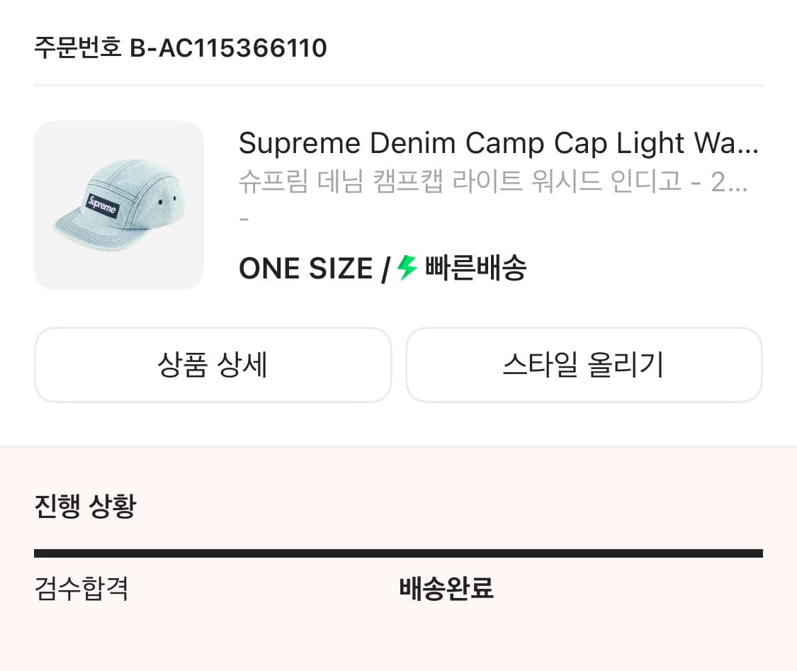Select the 배송완료 progress step
This screenshot has width=797, height=671.
[x=446, y=589]
